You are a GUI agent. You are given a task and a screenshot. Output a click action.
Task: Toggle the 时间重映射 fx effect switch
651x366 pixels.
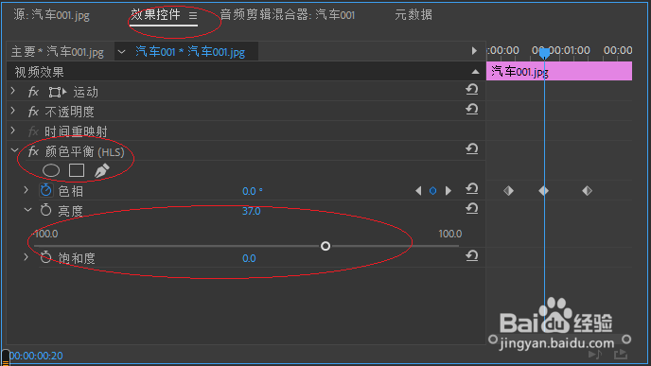point(33,131)
